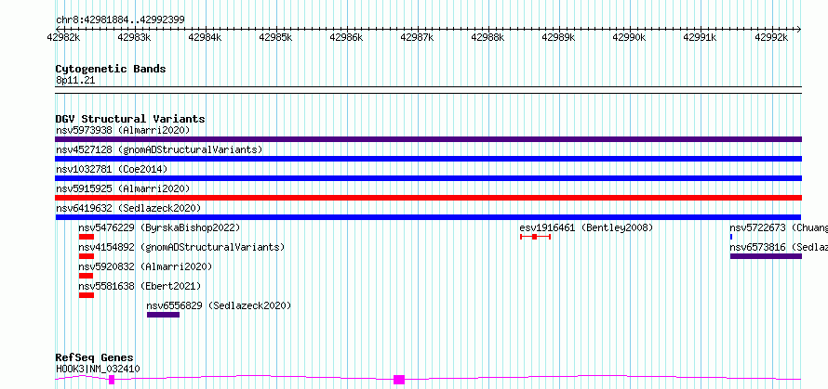The image size is (828, 389).
Task: Click the esv1916461 (Bentley2008) label
Action: (x=587, y=227)
